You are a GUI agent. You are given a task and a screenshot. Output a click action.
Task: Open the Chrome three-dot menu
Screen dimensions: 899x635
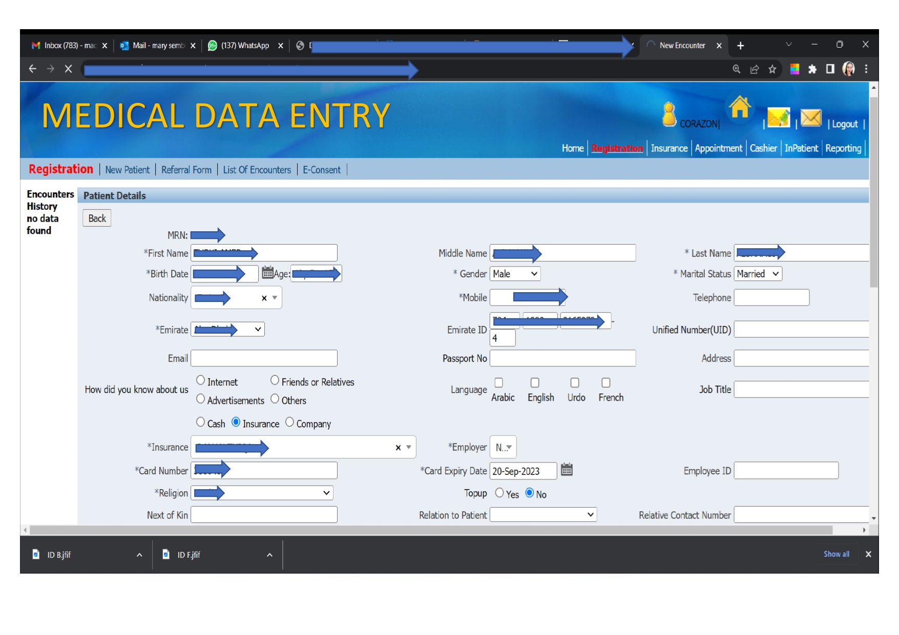point(866,69)
